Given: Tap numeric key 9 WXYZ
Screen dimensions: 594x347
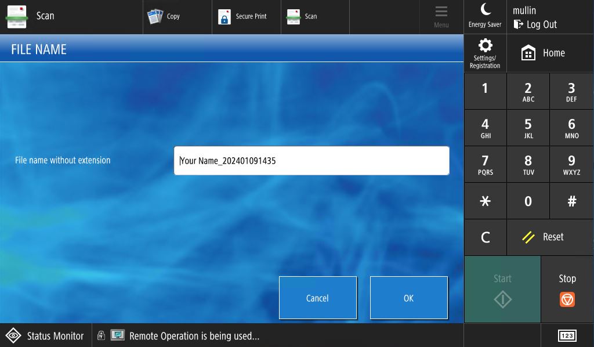Looking at the screenshot, I should (x=571, y=164).
